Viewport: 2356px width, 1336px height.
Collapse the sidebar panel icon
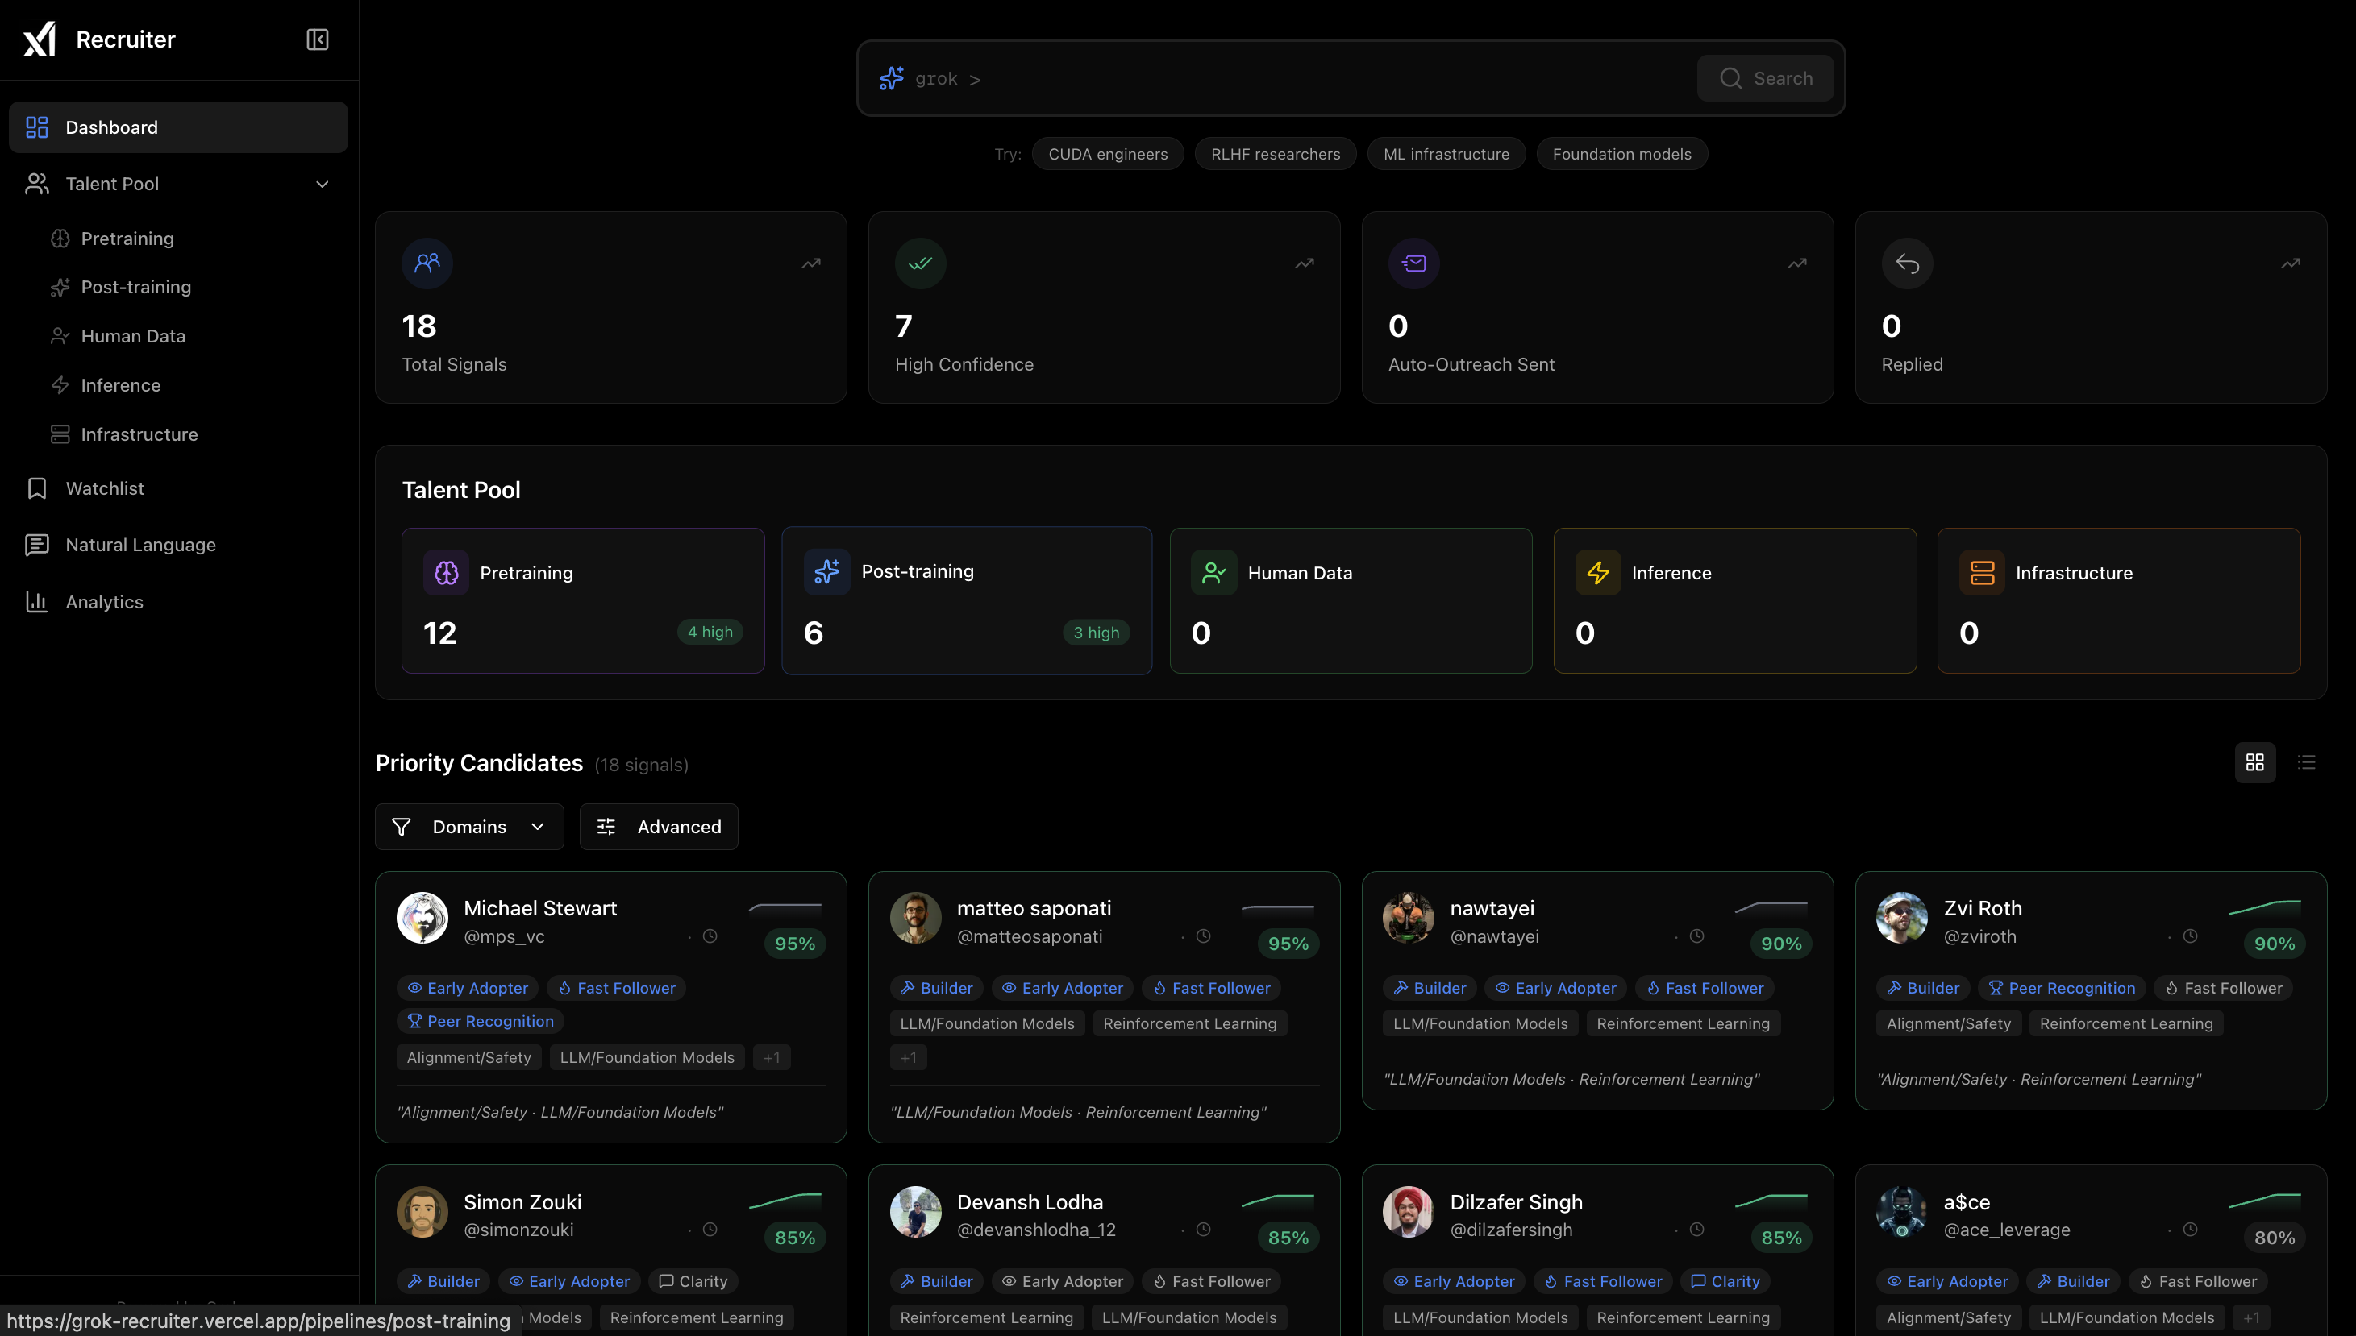pyautogui.click(x=317, y=39)
